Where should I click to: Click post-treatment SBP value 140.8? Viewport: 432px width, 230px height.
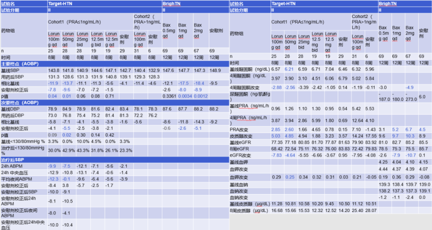[111, 77]
